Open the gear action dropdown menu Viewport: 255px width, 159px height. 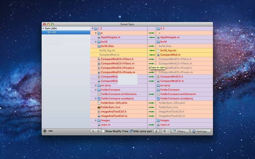point(165,131)
